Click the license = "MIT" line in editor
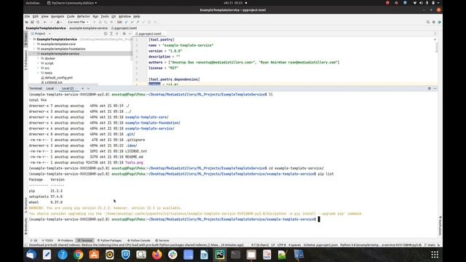Image resolution: width=466 pixels, height=262 pixels. (163, 68)
